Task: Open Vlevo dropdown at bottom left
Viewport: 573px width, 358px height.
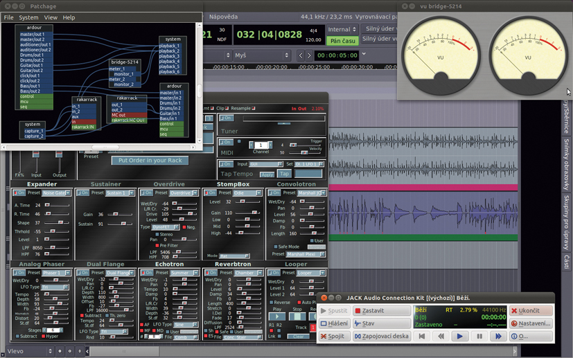Action: coord(29,351)
